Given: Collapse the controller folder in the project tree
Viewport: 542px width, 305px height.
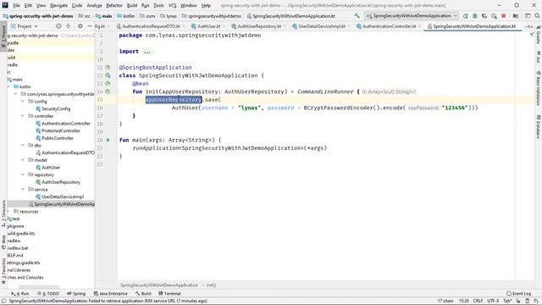Looking at the screenshot, I should [23, 116].
